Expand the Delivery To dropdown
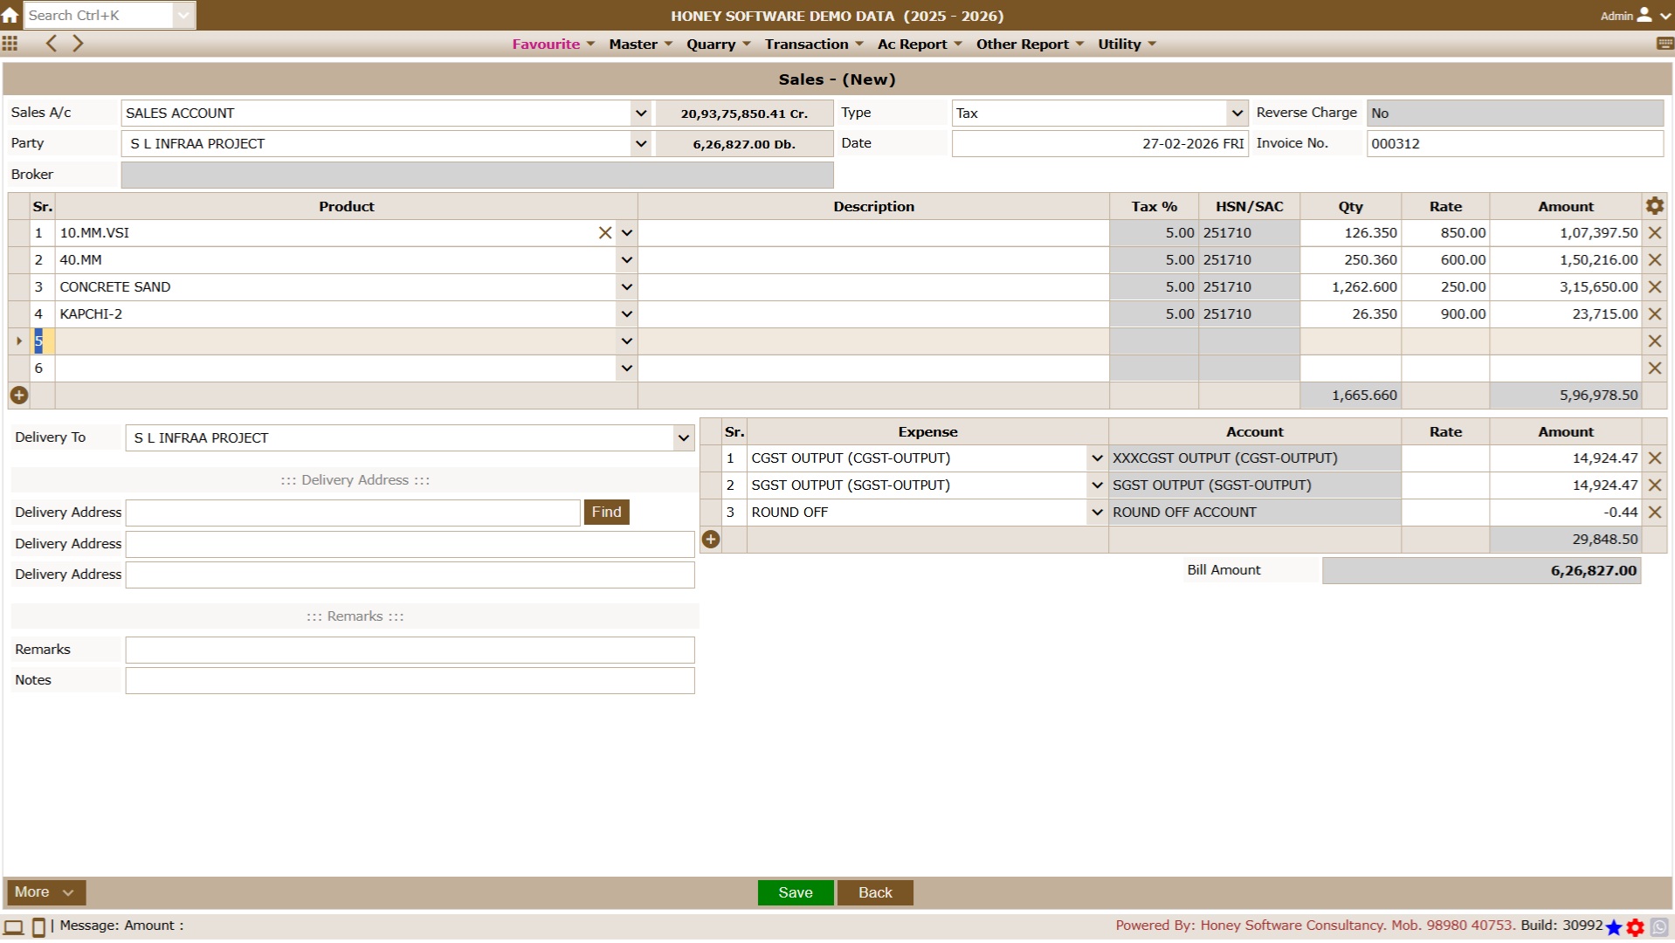Viewport: 1675px width, 943px height. point(683,438)
